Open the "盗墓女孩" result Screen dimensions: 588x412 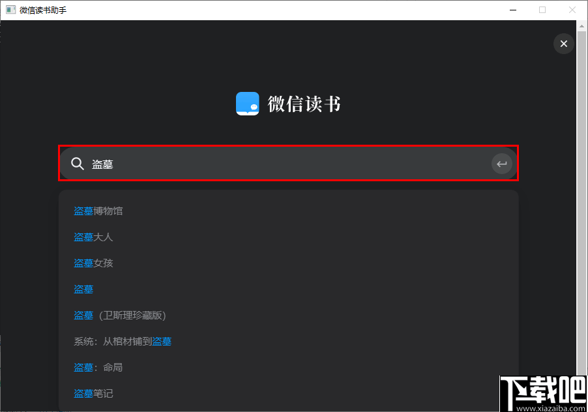pos(93,263)
